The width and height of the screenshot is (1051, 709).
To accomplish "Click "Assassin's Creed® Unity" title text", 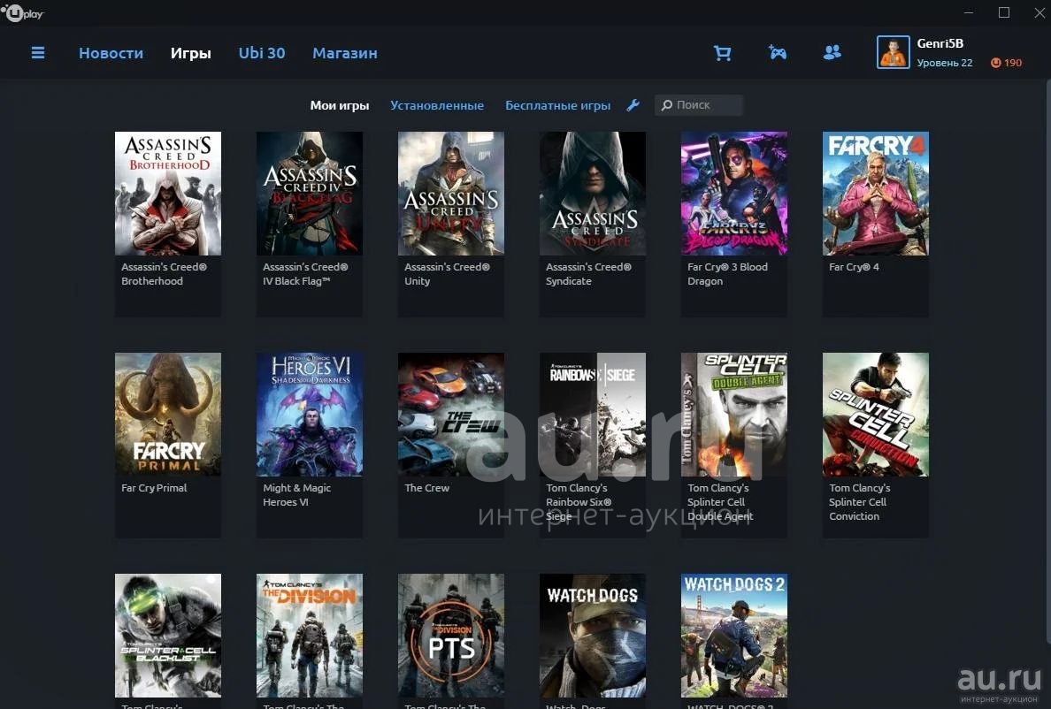I will click(447, 274).
